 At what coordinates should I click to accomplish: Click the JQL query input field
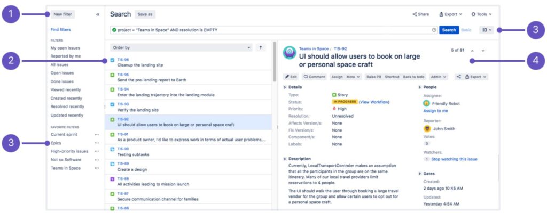(273, 30)
